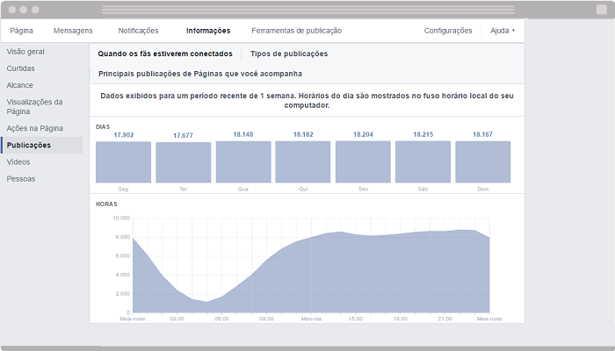Screen dimensions: 615x351
Task: Click the 15:00 x-axis label
Action: tap(355, 319)
